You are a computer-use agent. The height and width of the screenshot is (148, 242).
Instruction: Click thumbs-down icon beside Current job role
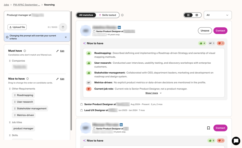89,89
